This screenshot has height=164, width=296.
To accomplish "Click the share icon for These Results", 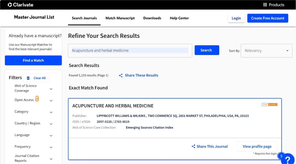I will pyautogui.click(x=121, y=75).
